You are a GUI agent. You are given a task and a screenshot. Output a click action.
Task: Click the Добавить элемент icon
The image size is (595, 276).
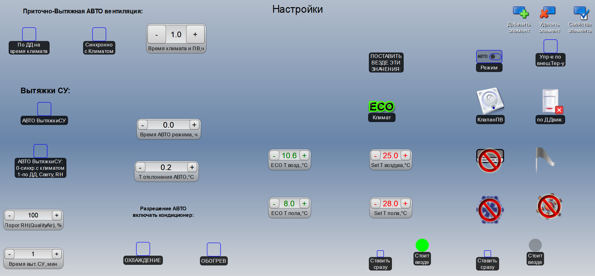520,13
